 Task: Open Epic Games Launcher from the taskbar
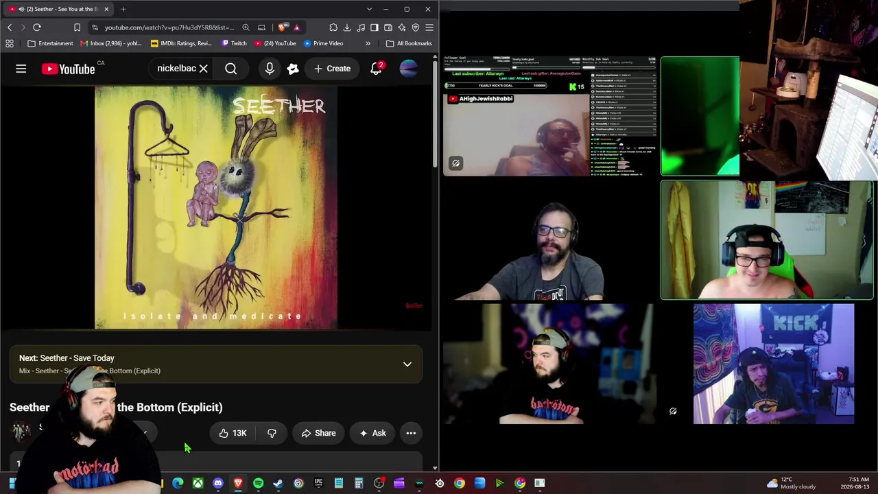[x=318, y=483]
